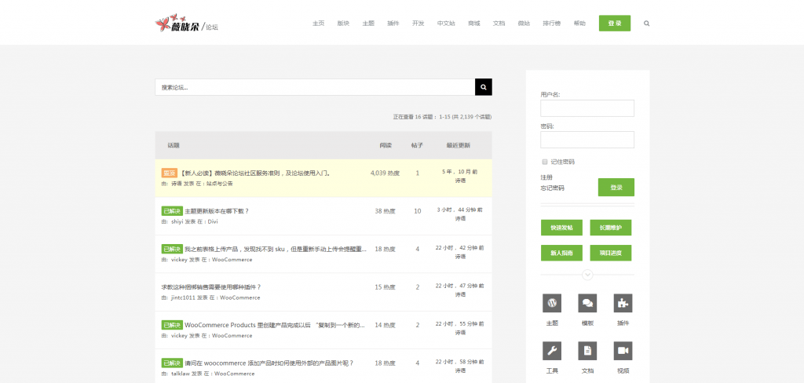Click the 快速发帖 button
This screenshot has height=383, width=804.
561,228
